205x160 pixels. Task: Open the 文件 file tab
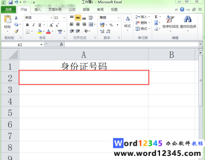click(x=8, y=9)
